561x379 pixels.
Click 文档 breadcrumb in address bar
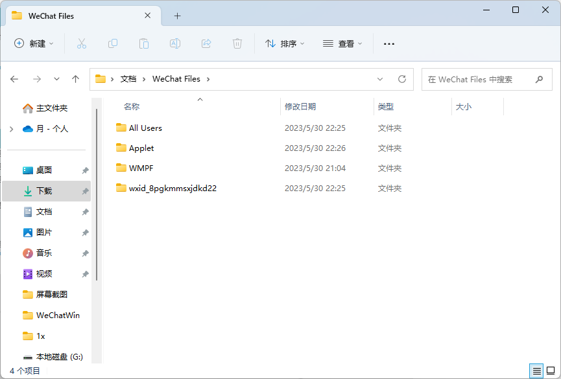point(128,79)
